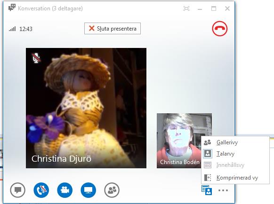The width and height of the screenshot is (274, 204).
Task: Open the instant message chat bubble button
Action: pos(17,190)
